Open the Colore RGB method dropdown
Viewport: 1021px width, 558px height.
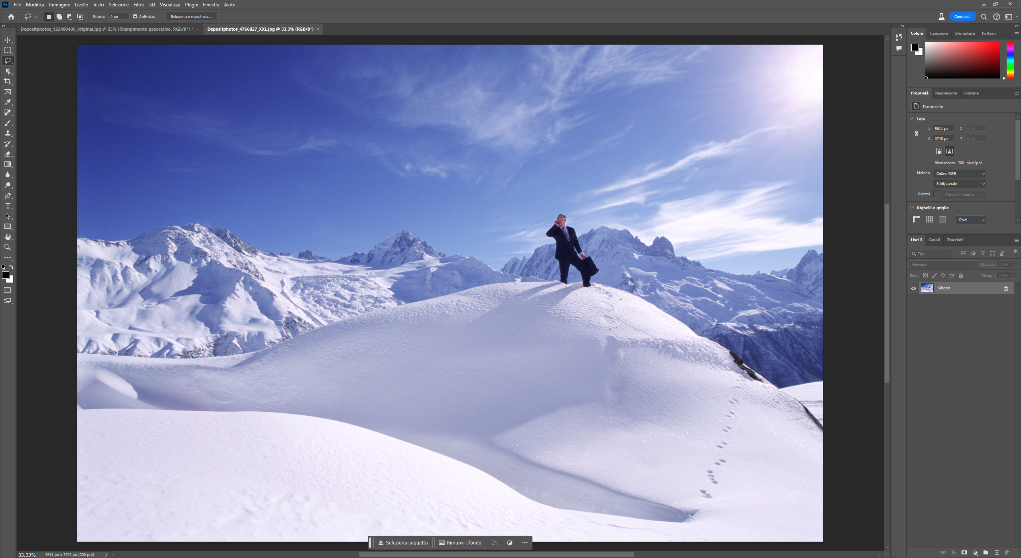click(x=959, y=174)
